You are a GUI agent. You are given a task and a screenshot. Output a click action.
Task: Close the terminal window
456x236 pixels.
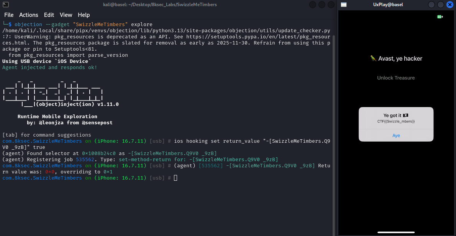tap(331, 5)
